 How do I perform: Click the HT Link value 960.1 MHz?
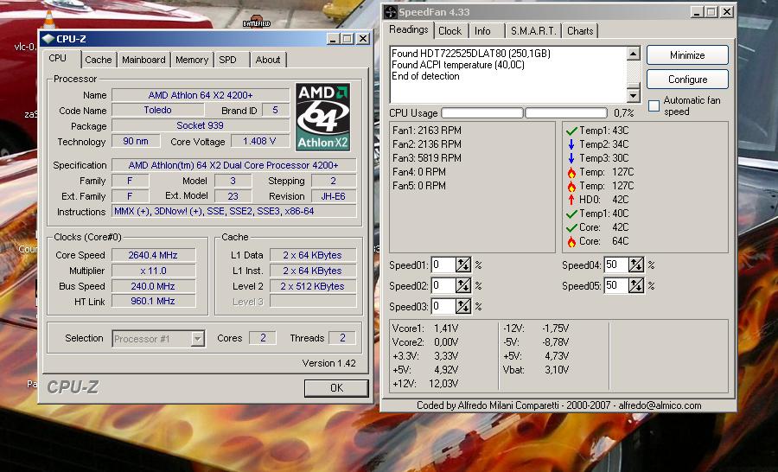click(x=153, y=301)
